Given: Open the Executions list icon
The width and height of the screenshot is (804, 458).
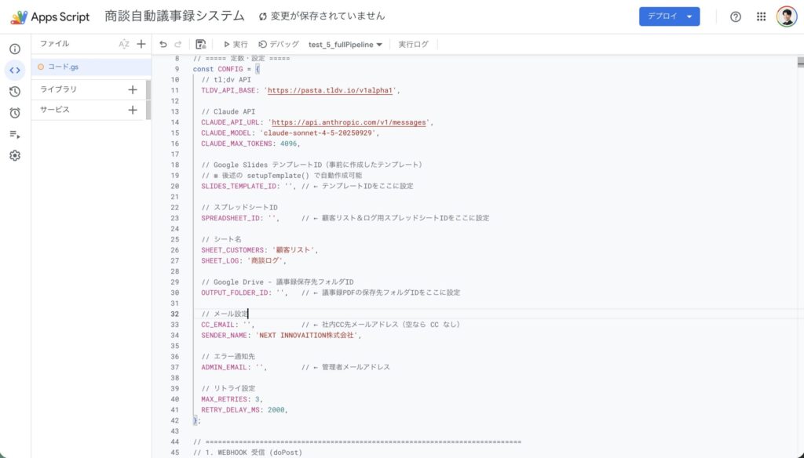Looking at the screenshot, I should 15,134.
